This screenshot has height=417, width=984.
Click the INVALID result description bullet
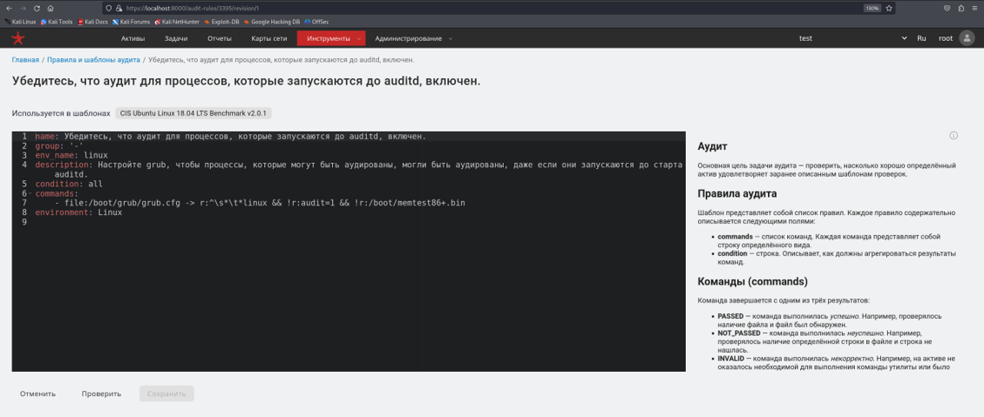(836, 363)
